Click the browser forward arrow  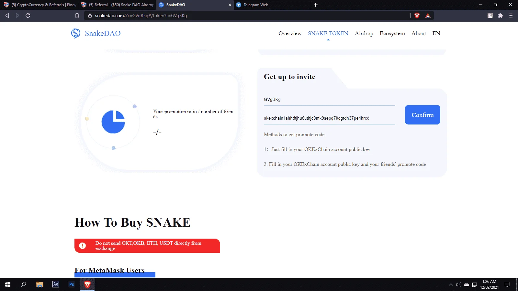[17, 16]
